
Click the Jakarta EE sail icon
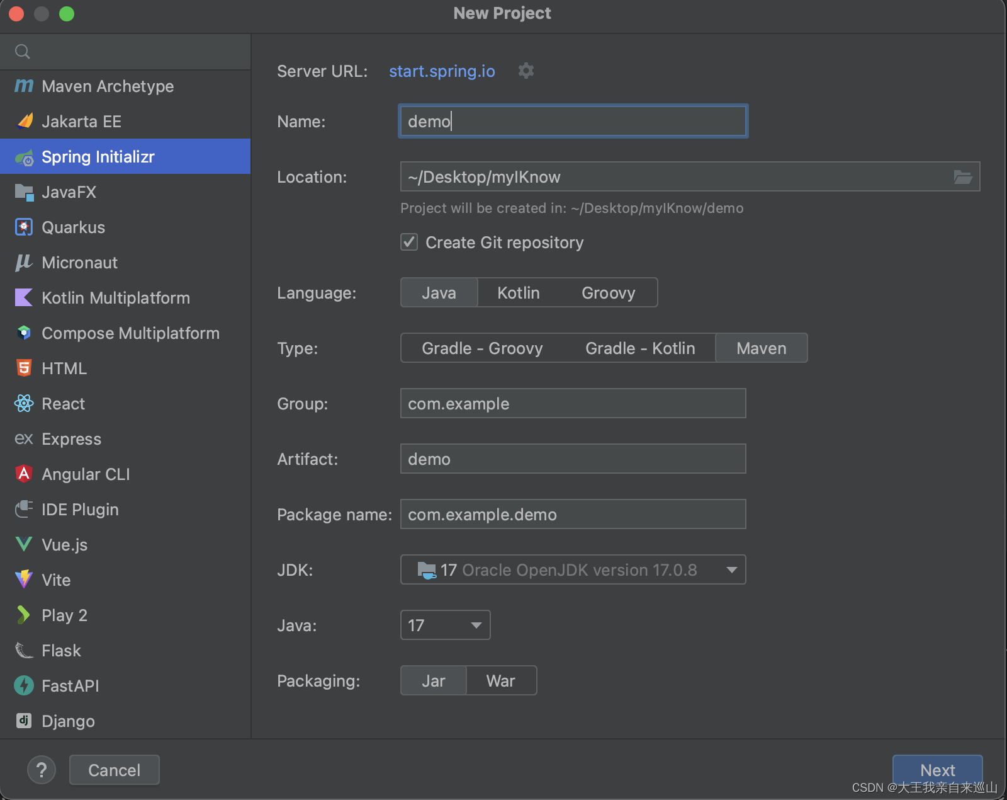[x=24, y=121]
